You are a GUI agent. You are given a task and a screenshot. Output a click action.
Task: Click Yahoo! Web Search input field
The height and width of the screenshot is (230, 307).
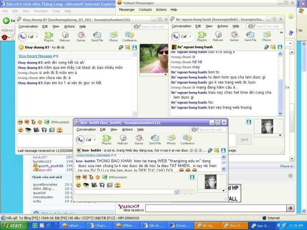[x=216, y=208]
